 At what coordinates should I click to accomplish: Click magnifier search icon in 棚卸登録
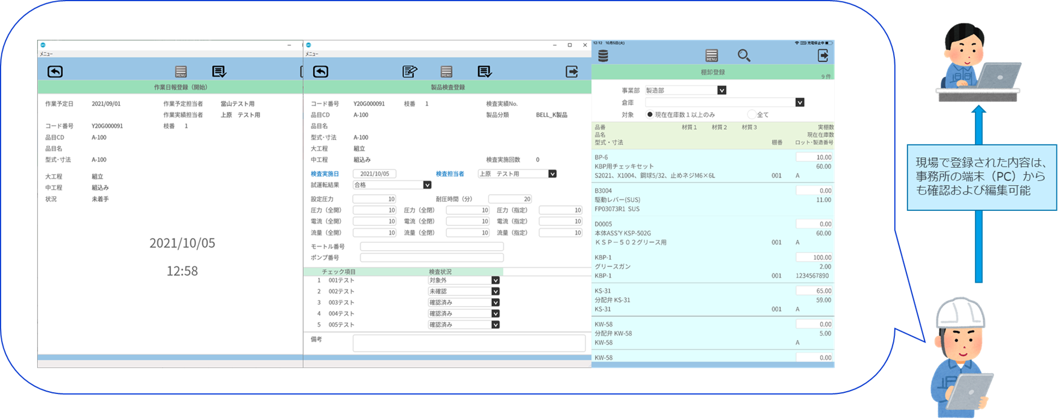[x=744, y=55]
